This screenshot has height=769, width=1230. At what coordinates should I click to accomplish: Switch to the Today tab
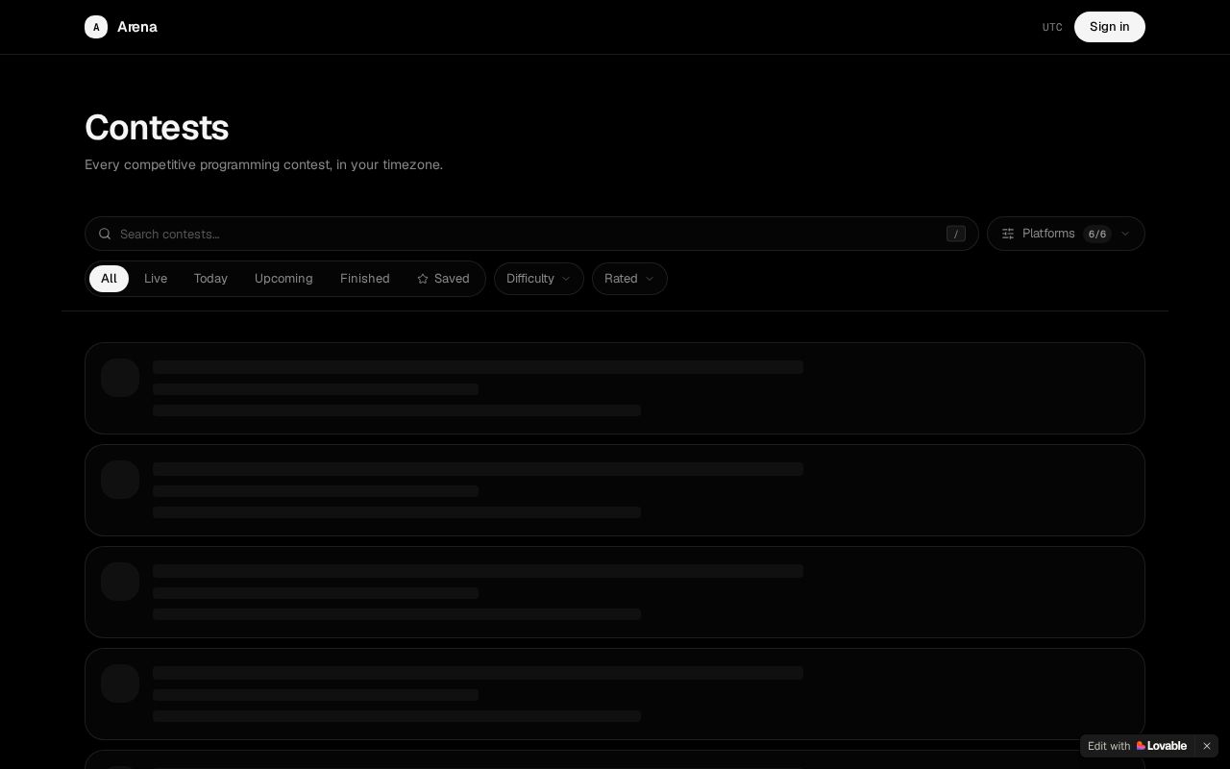210,279
